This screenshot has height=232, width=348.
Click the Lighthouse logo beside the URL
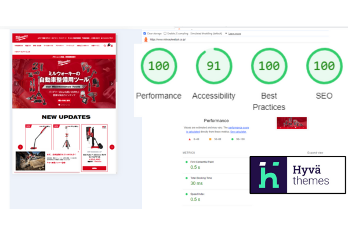point(146,40)
